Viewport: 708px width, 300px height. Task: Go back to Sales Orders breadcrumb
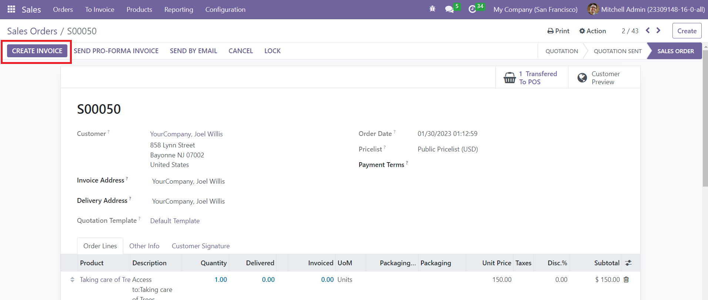tap(32, 31)
